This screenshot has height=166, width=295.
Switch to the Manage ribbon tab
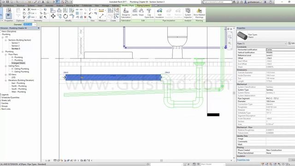pyautogui.click(x=106, y=6)
